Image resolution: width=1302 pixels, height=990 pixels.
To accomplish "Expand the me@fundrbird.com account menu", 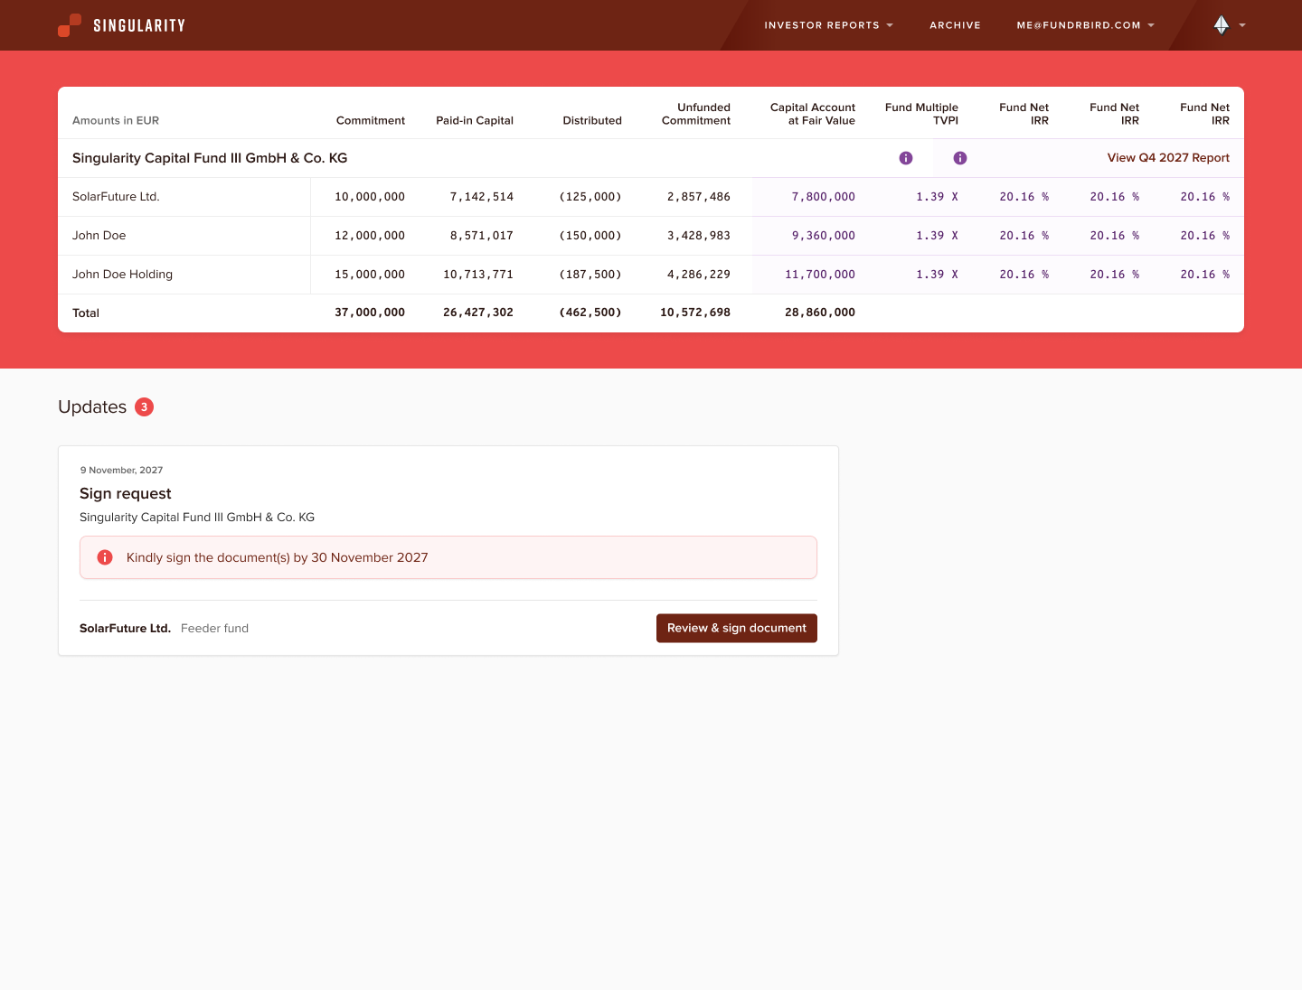I will (x=1084, y=25).
